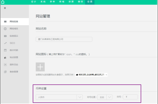158x104 pixels.
Task: Click the envelope icon for 信息提示
Action: [5, 36]
